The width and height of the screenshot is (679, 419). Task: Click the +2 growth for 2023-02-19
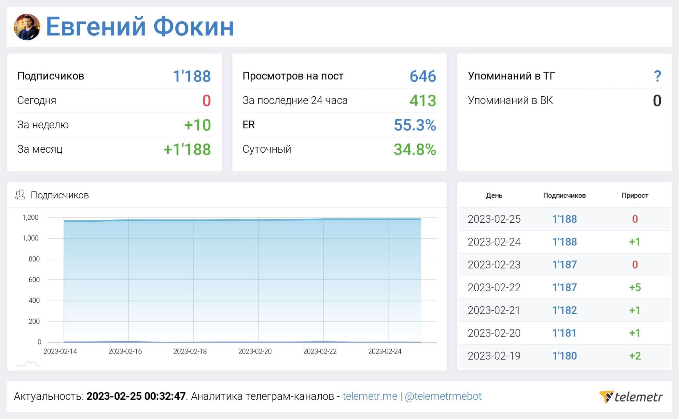coord(635,356)
